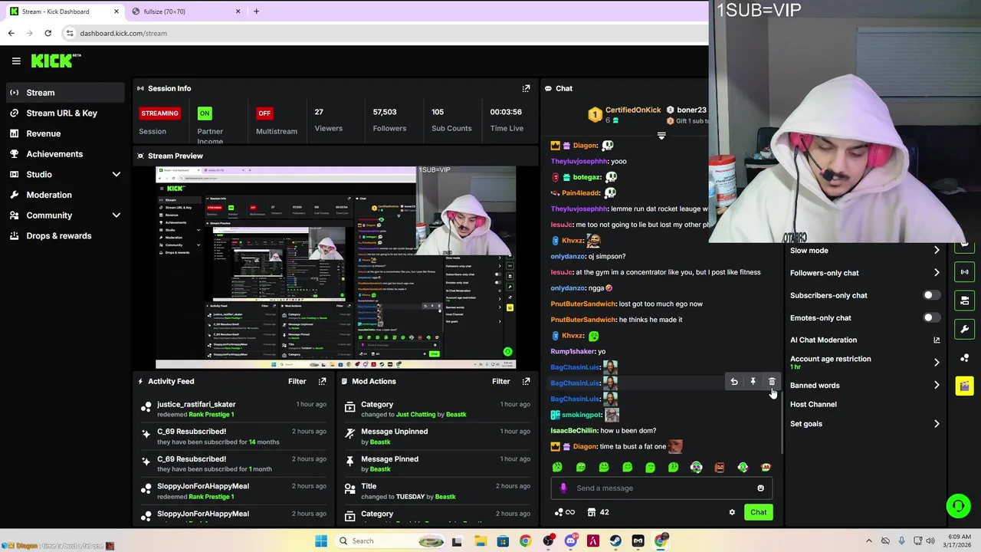
Task: Open Mod Actions Filter
Action: pos(500,381)
